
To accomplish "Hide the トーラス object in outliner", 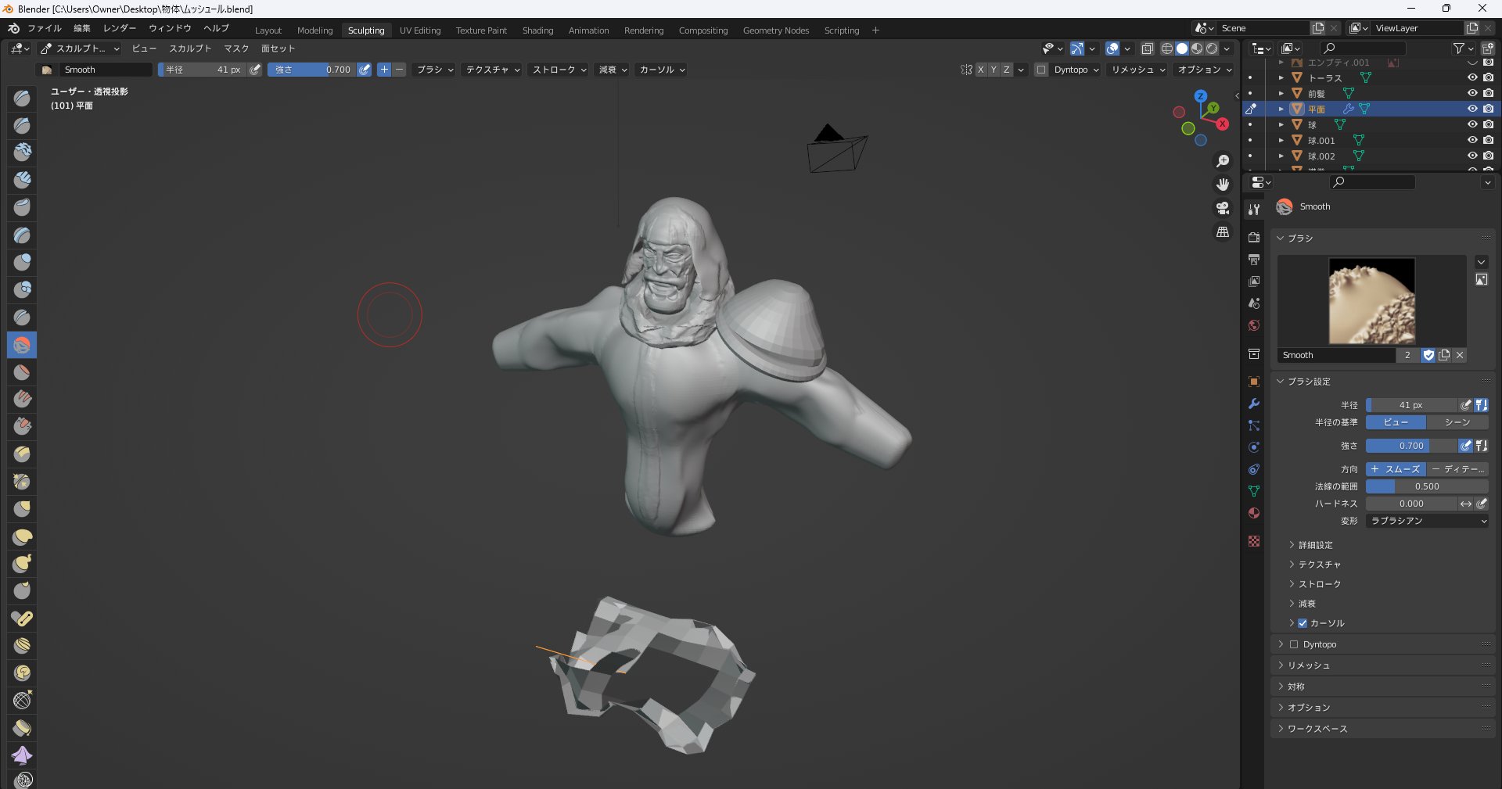I will pos(1471,77).
